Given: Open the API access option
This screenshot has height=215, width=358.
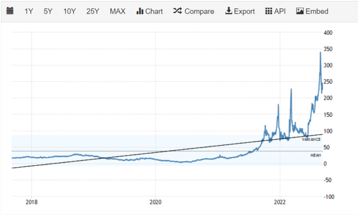Looking at the screenshot, I should [x=276, y=11].
